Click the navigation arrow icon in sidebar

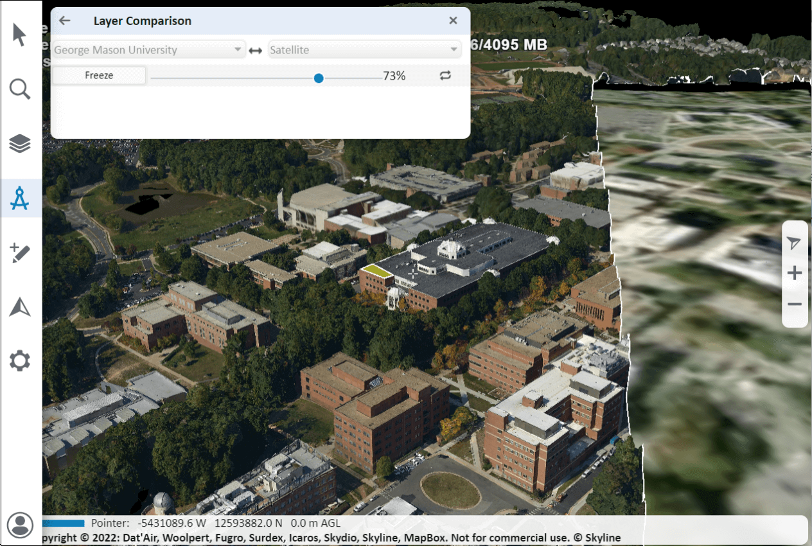pyautogui.click(x=20, y=308)
